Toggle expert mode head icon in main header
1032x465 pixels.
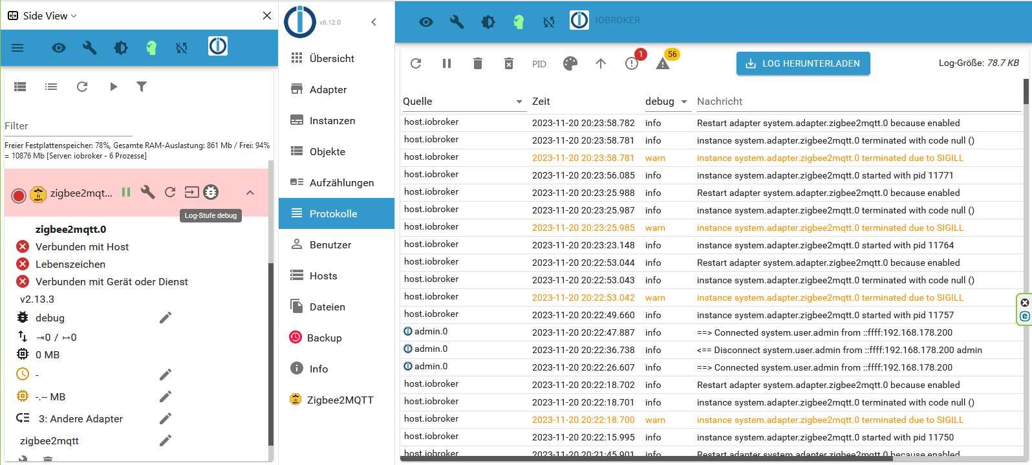tap(519, 22)
